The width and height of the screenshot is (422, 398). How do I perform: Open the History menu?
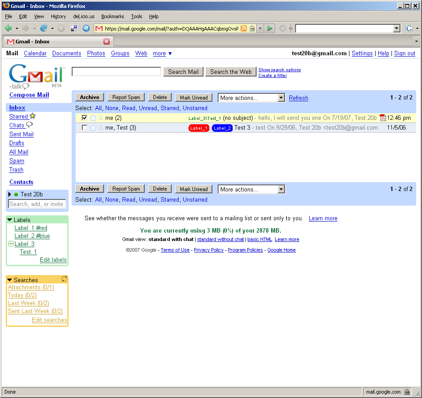[58, 16]
